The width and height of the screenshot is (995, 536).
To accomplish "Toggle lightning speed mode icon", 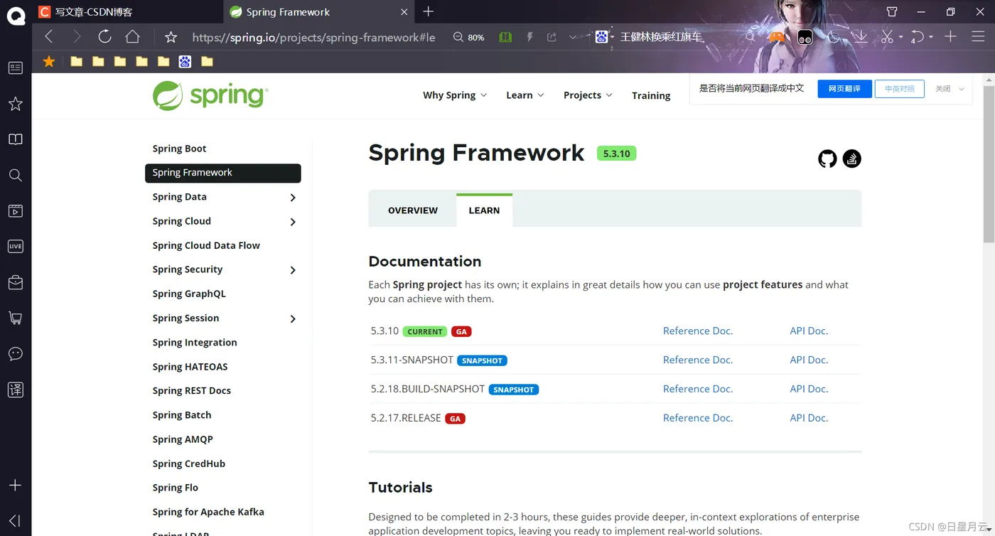I will tap(529, 37).
